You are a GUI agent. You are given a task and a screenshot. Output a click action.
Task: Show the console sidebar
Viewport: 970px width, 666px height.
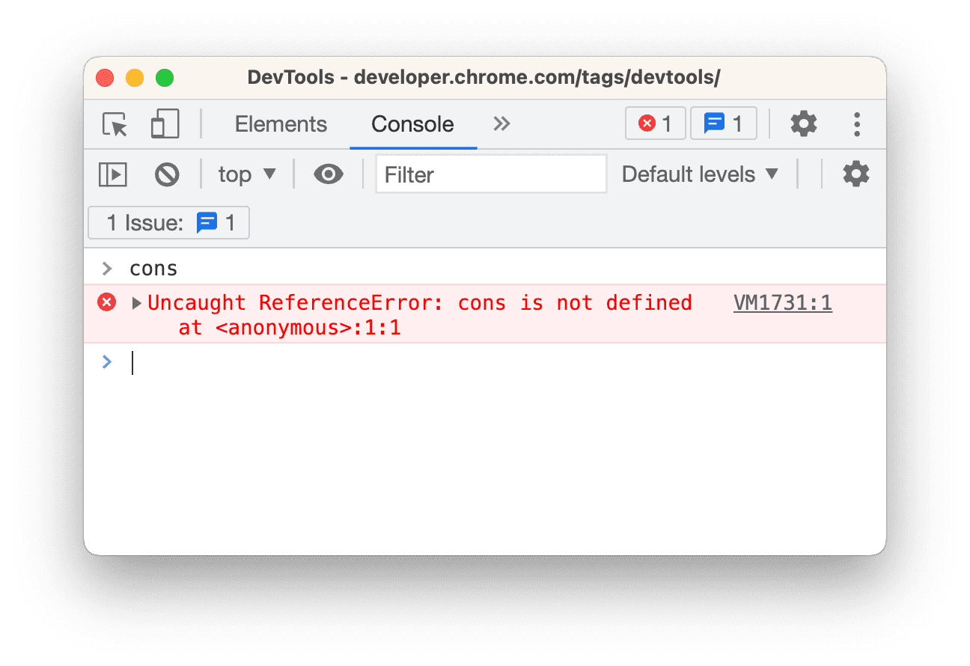(x=113, y=174)
